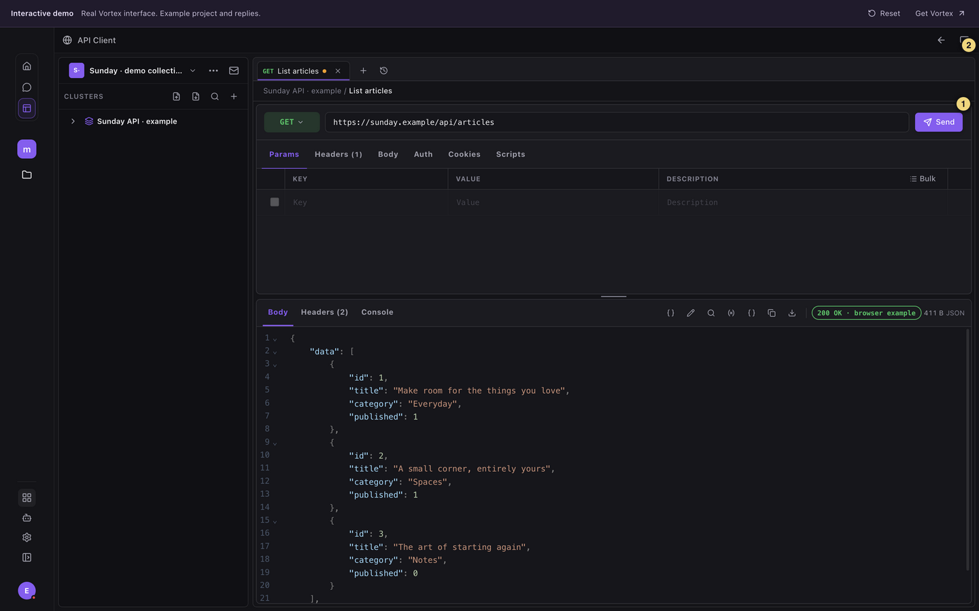This screenshot has width=979, height=611.
Task: Click the back arrow in top bar
Action: point(941,40)
